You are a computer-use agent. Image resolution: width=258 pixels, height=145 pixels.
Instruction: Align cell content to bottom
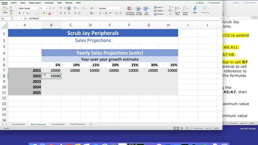coord(69,8)
